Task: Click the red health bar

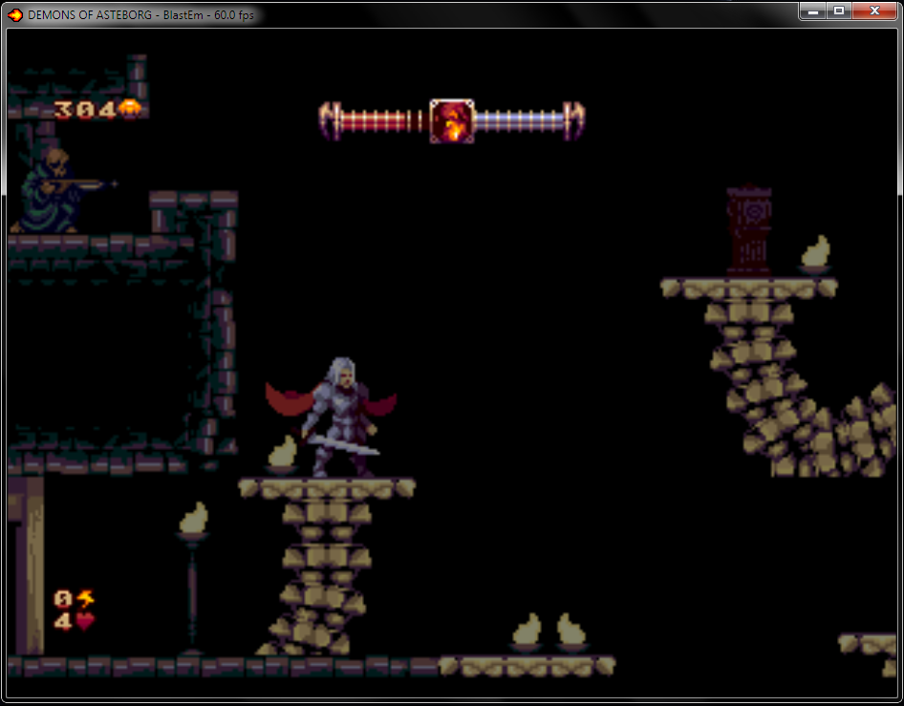Action: [x=375, y=121]
